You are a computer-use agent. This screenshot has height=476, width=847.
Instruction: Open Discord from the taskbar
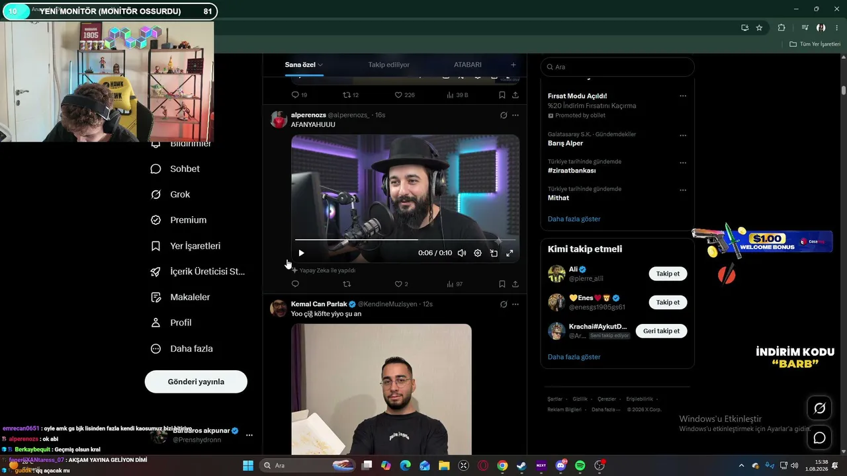coord(561,465)
